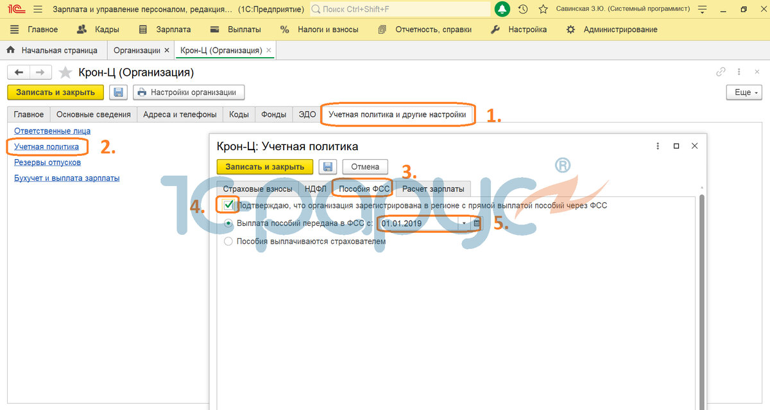Open Ответственные лица link

52,131
